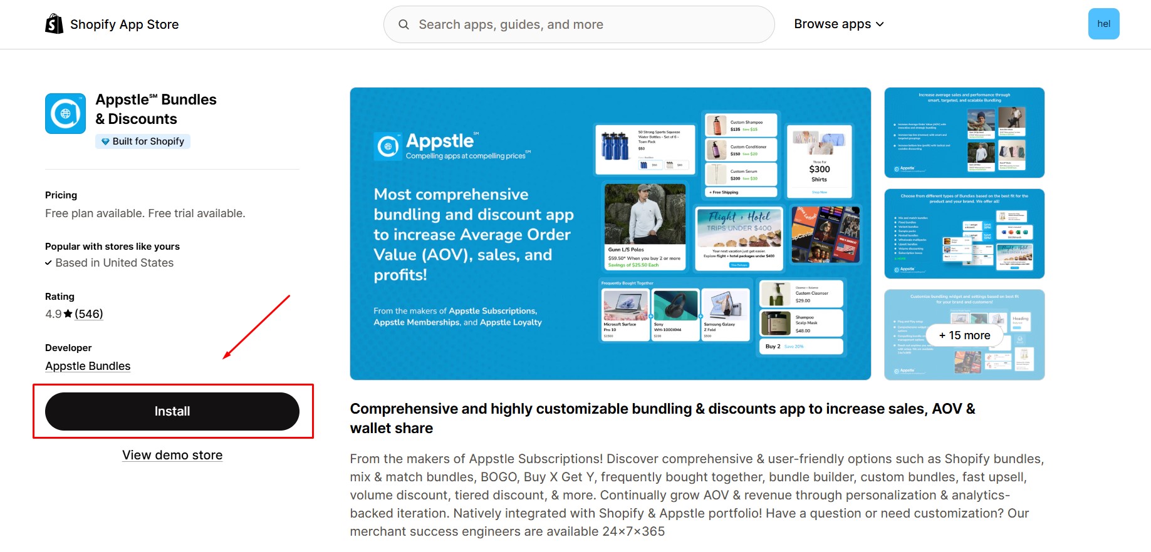Focus the search apps input field
This screenshot has width=1151, height=552.
(x=579, y=24)
